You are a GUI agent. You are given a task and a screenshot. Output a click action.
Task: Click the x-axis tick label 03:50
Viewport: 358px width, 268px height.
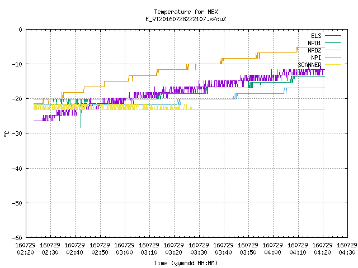pos(248,252)
